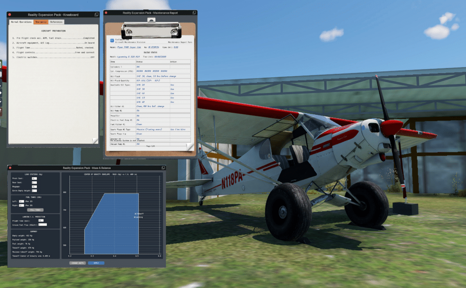
Task: Select the Left fuel tank input field
Action: tap(21, 201)
